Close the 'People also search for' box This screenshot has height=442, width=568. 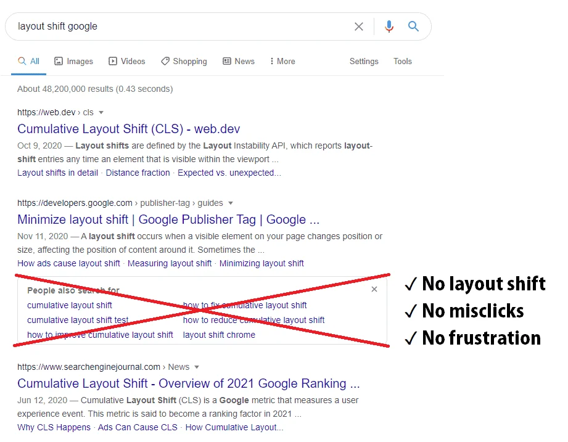374,289
